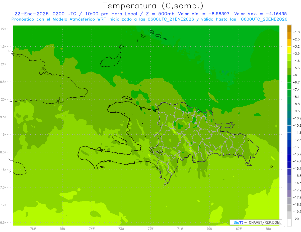The height and width of the screenshot is (232, 301).
Task: Click the "68W" longitude label
Action: click(x=268, y=229)
